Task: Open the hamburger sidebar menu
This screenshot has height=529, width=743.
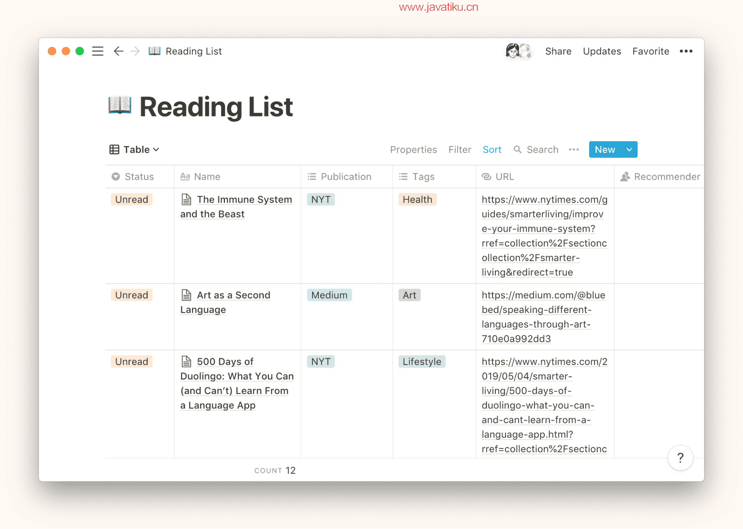Action: 98,51
